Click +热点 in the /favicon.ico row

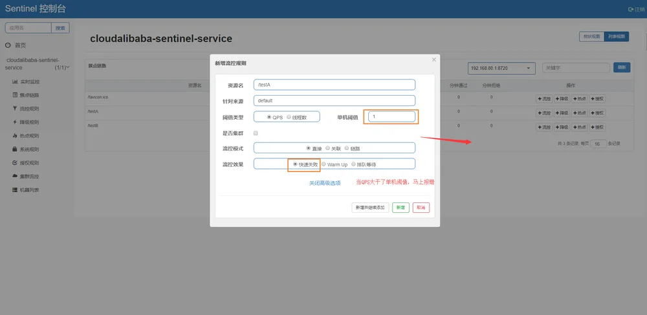coord(579,99)
